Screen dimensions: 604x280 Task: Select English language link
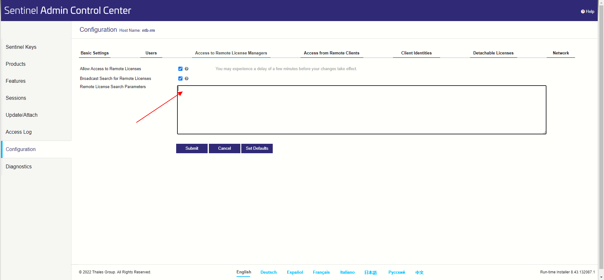pos(244,272)
